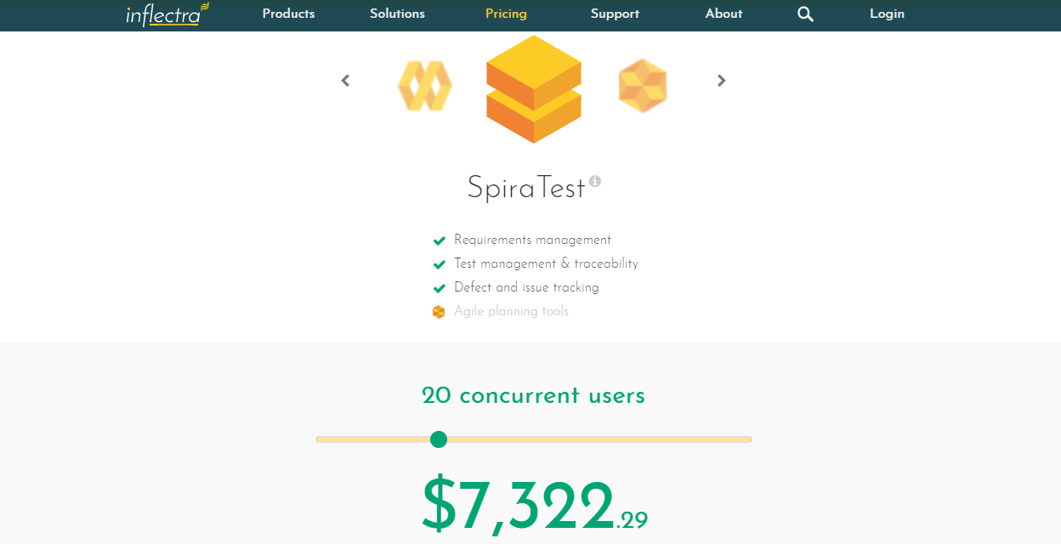1061x544 pixels.
Task: Choose the faded hexagon cube product icon
Action: pyautogui.click(x=642, y=86)
